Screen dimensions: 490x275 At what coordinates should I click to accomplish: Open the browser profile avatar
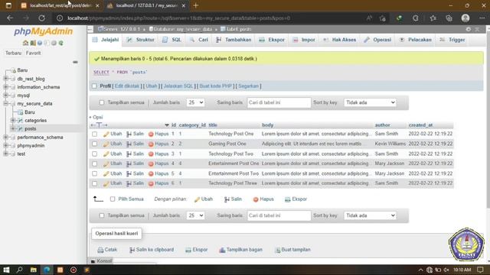point(465,18)
